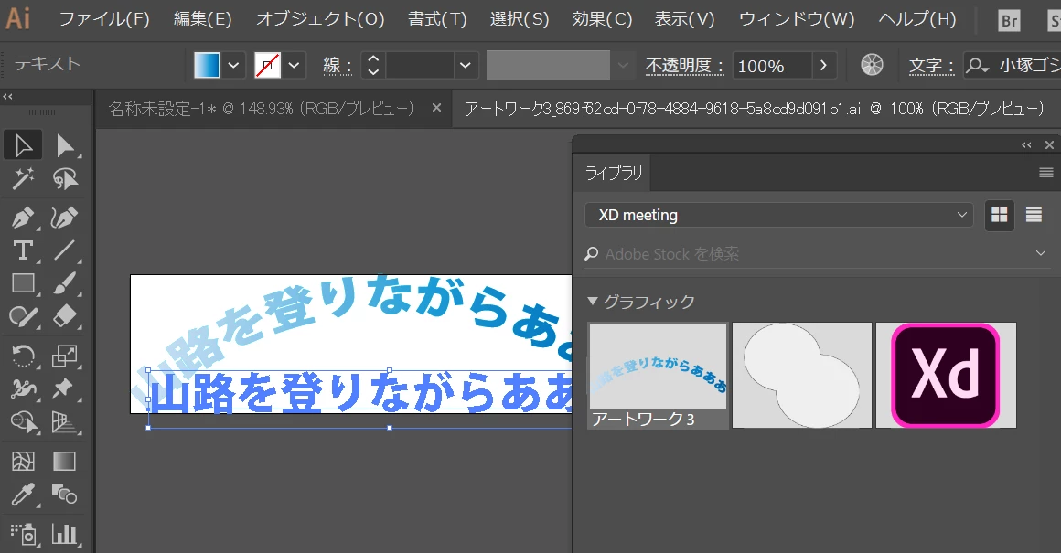Collapse the Library panel to icons

1026,144
